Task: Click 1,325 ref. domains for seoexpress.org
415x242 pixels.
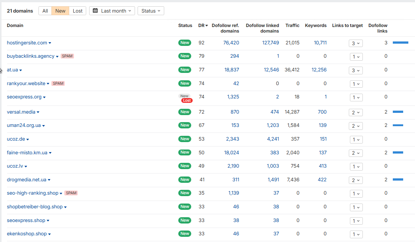Action: click(233, 97)
